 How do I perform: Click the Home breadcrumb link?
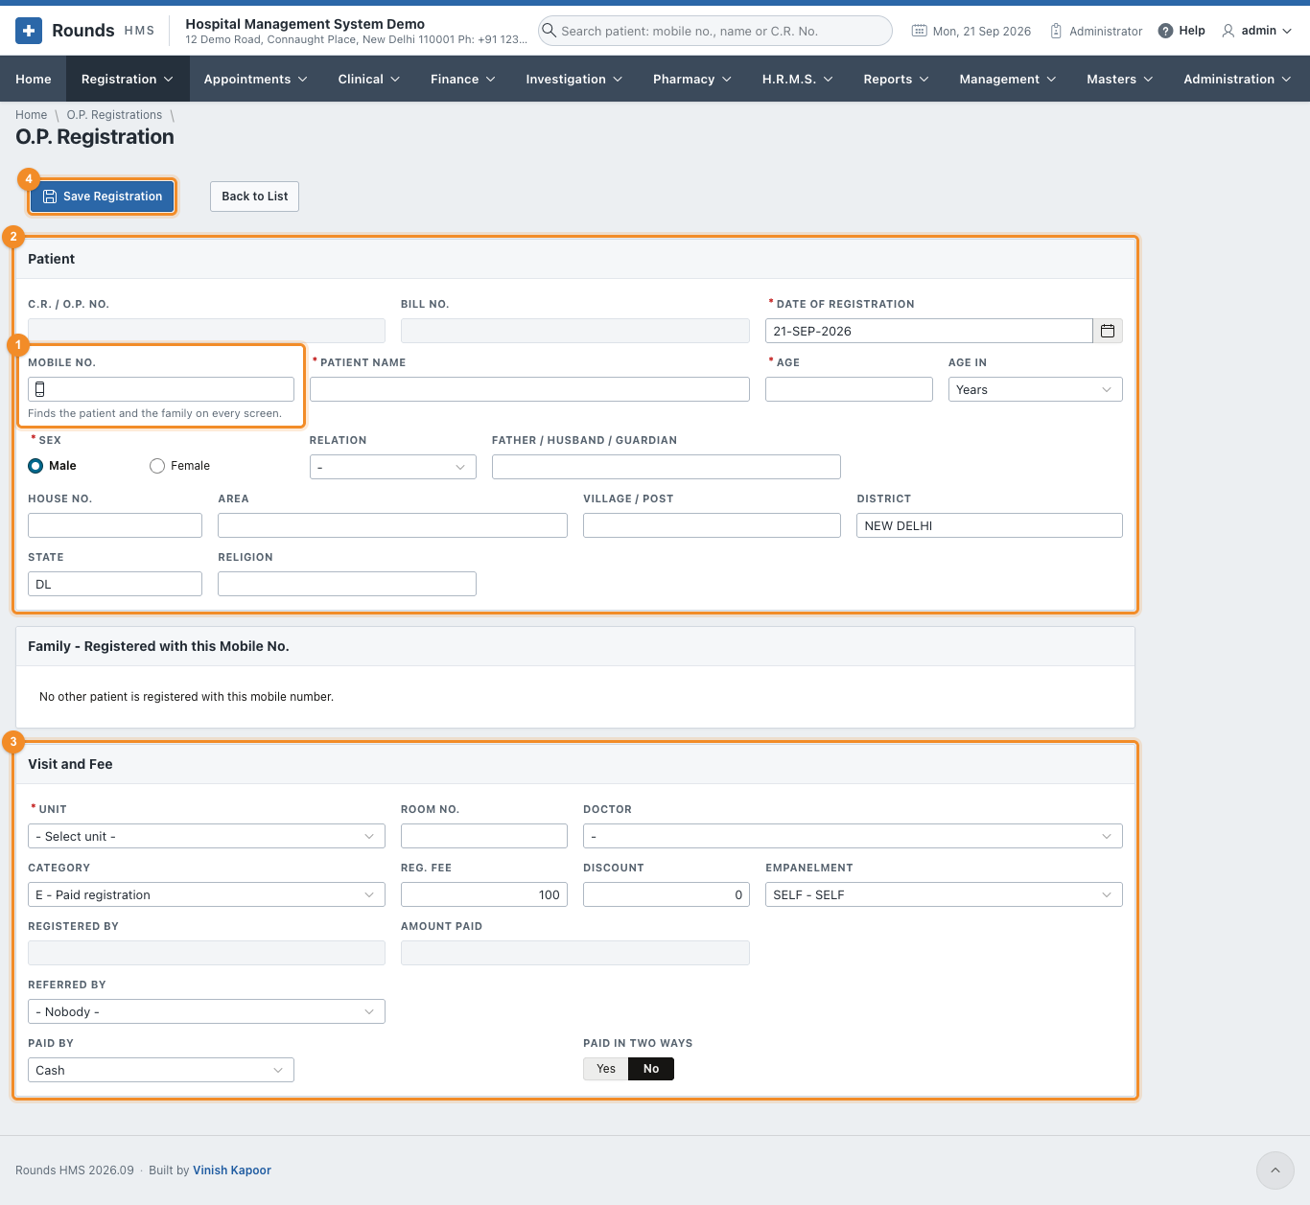click(x=31, y=115)
